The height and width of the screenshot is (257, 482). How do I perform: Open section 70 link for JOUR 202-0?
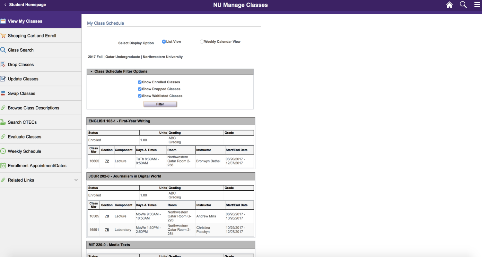[x=107, y=216]
